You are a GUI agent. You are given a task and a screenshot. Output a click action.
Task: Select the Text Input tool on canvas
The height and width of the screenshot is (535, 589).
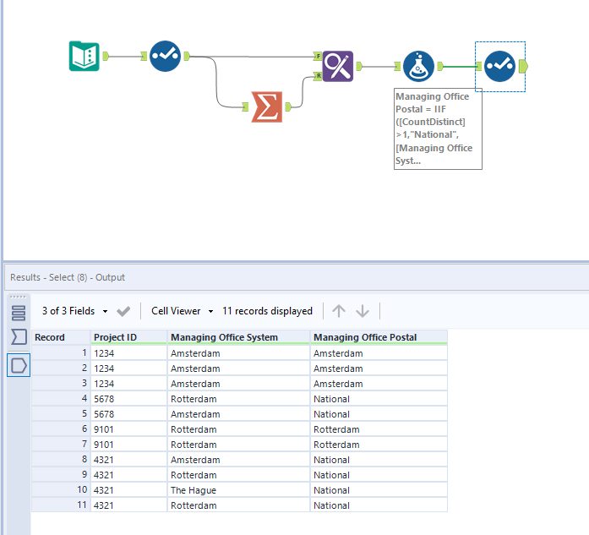click(x=85, y=56)
